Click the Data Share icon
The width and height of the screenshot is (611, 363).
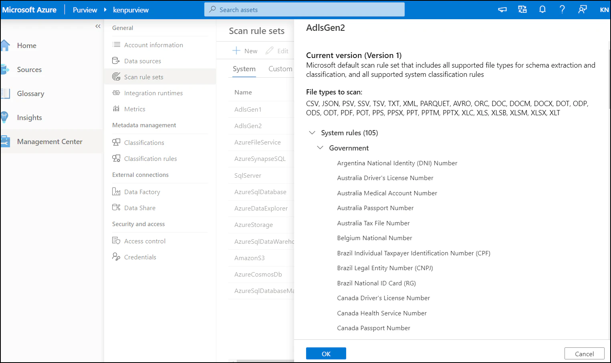coord(116,208)
